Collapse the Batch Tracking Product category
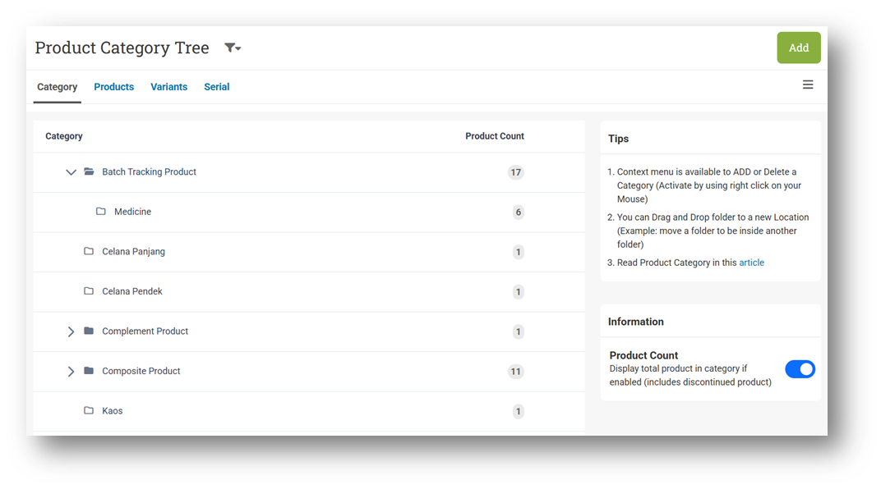This screenshot has height=489, width=881. (x=71, y=172)
